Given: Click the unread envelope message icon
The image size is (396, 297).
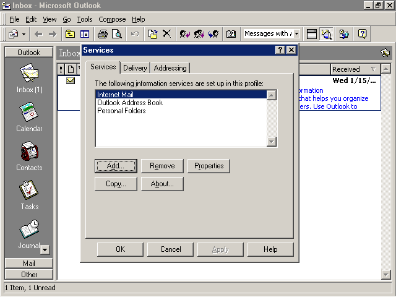Looking at the screenshot, I should (x=71, y=81).
